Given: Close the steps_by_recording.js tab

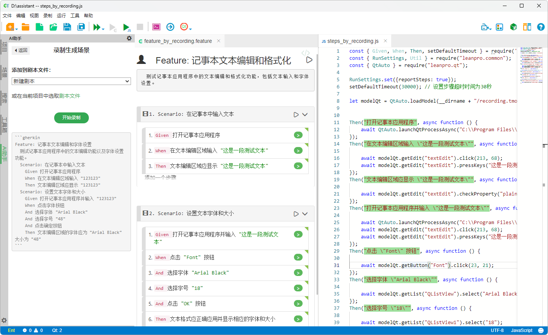Looking at the screenshot, I should pos(385,41).
